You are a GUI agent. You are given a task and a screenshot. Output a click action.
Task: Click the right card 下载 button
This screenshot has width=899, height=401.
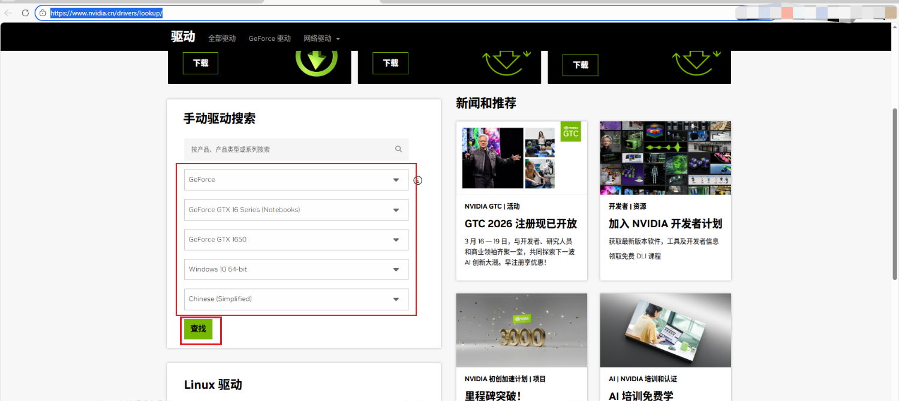(581, 65)
